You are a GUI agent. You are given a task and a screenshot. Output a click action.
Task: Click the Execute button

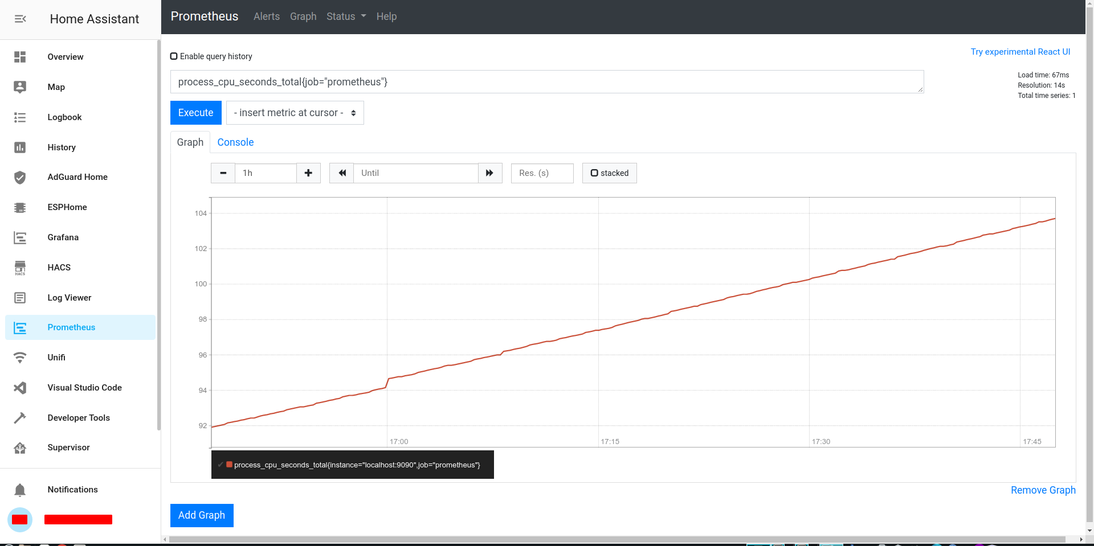pos(195,113)
